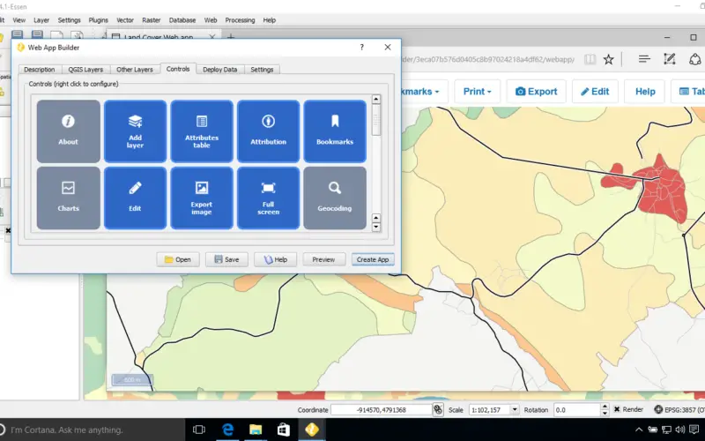
Task: Click the coordinate input field
Action: pos(382,410)
